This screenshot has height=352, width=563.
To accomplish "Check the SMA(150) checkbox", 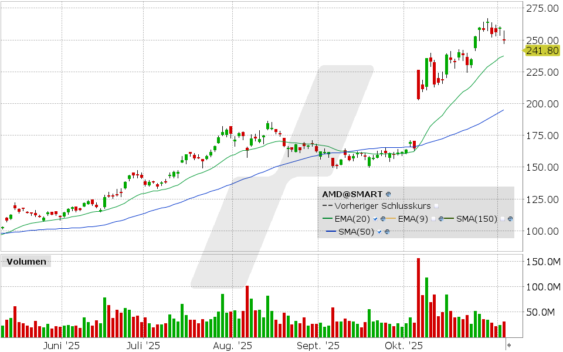I will 502,218.
